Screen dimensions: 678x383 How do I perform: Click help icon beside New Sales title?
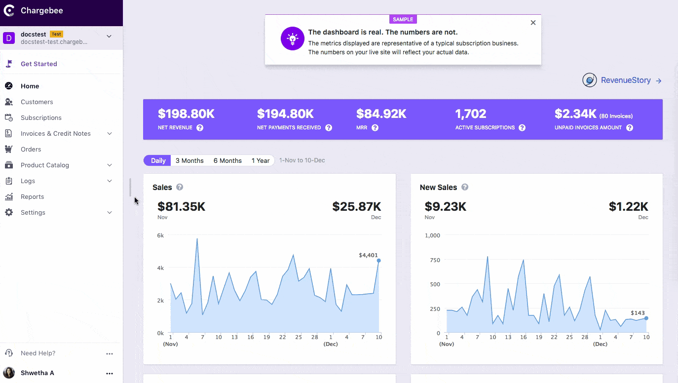pos(465,187)
